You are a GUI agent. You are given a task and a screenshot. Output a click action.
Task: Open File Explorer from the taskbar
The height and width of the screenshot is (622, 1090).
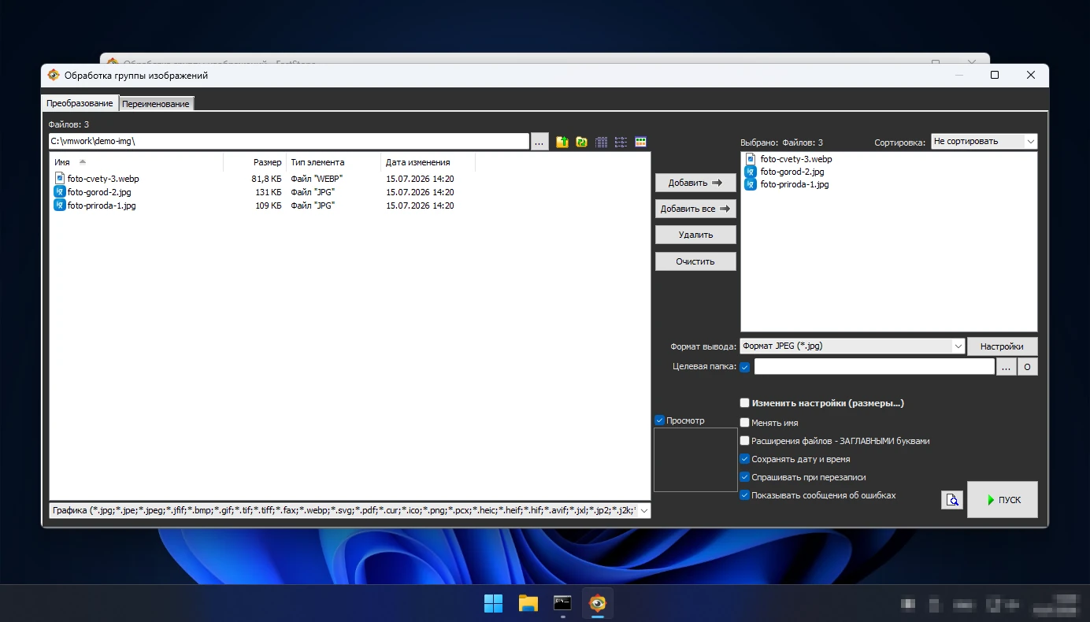click(528, 604)
